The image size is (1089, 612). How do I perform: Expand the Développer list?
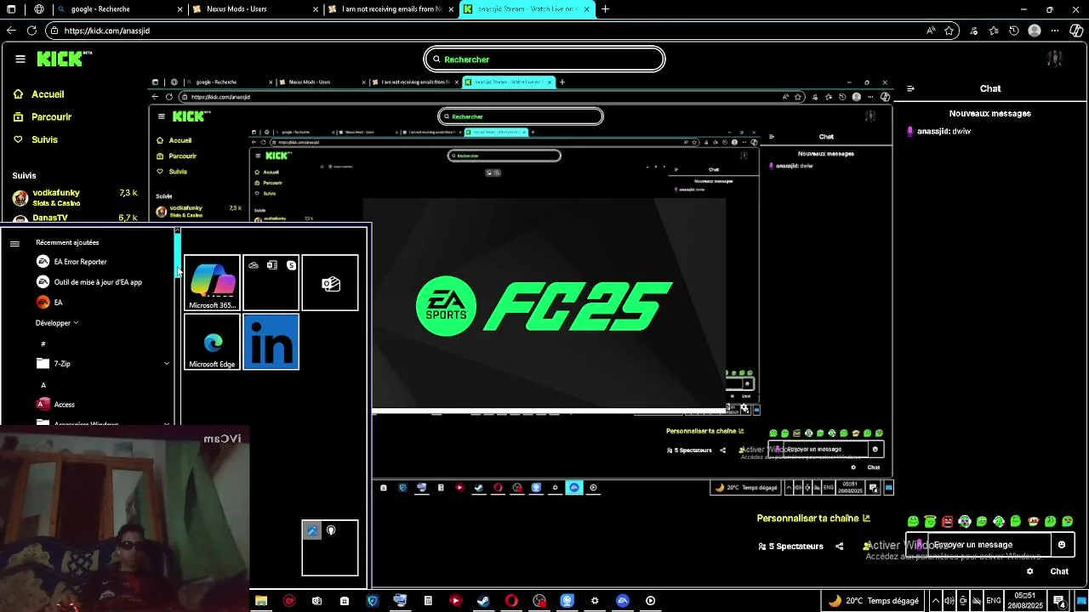[x=57, y=323]
